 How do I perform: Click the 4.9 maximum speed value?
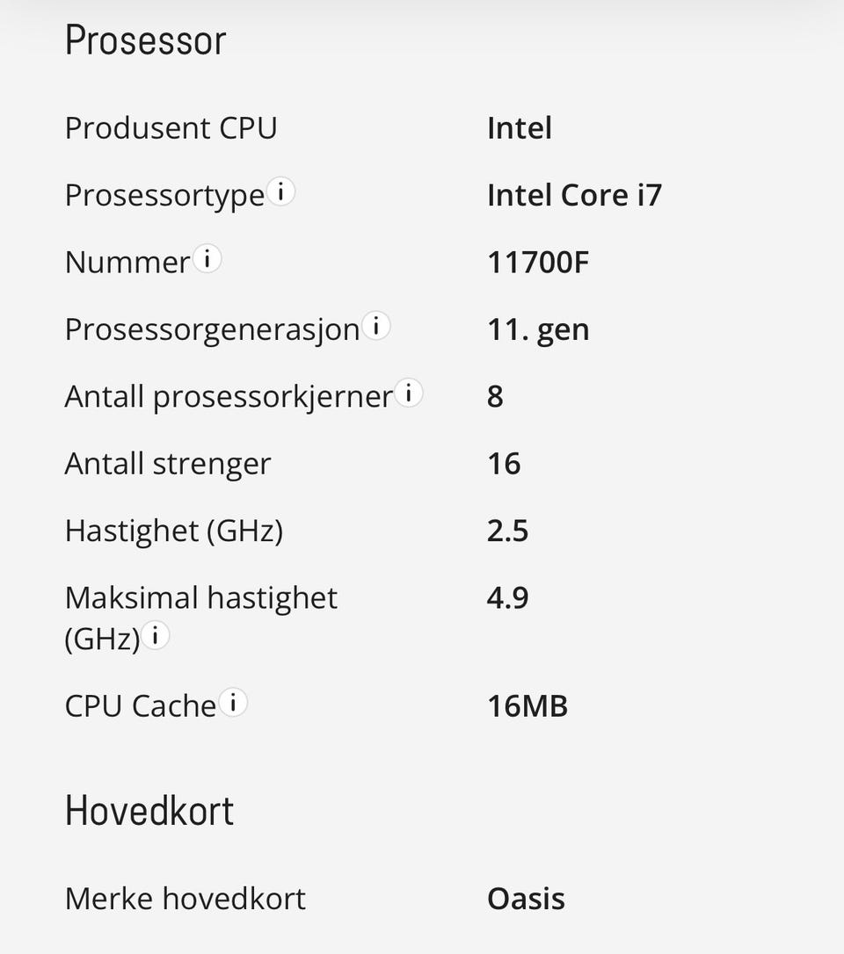508,597
